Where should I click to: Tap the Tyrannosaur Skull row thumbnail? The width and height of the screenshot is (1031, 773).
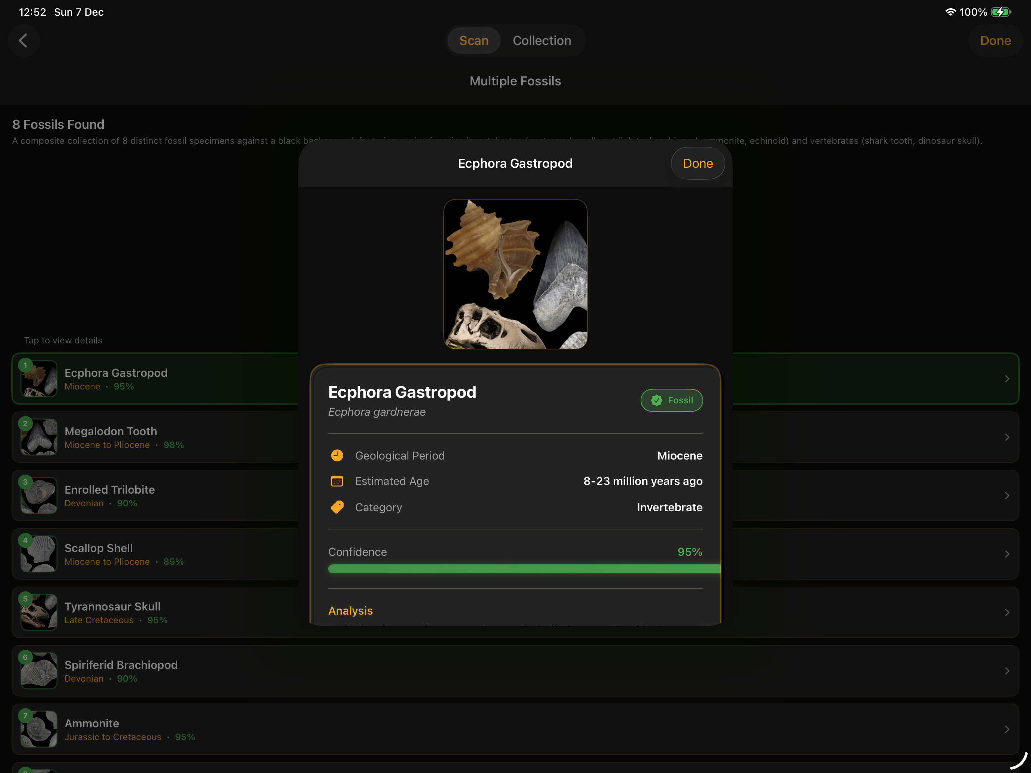pos(39,612)
